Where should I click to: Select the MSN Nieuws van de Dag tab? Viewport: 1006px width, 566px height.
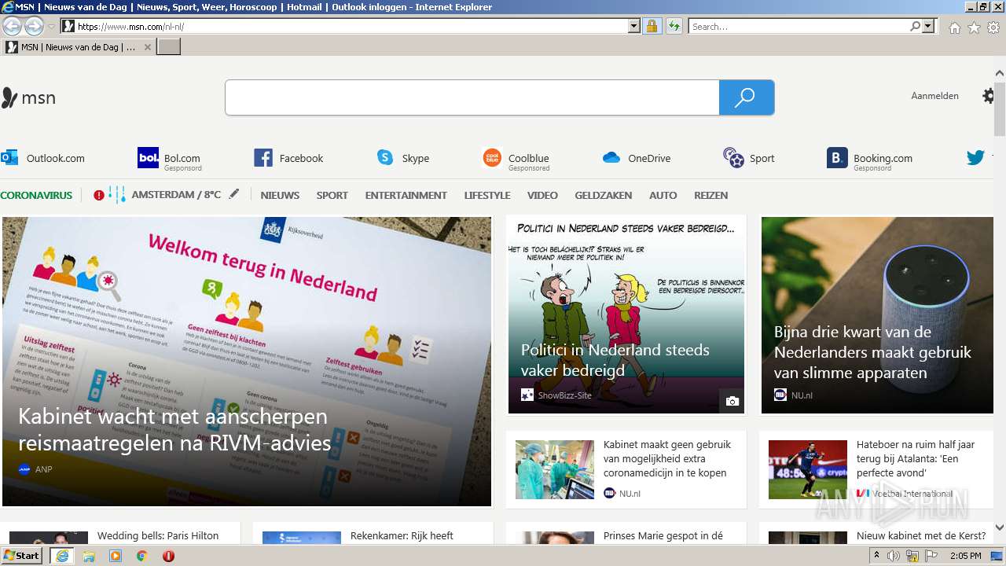tap(77, 47)
